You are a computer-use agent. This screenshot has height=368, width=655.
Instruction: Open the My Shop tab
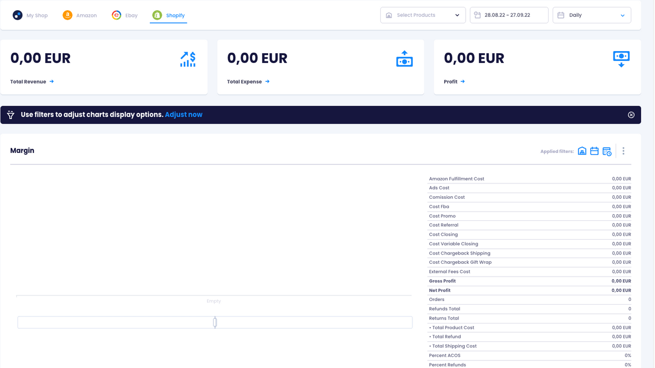(x=30, y=15)
